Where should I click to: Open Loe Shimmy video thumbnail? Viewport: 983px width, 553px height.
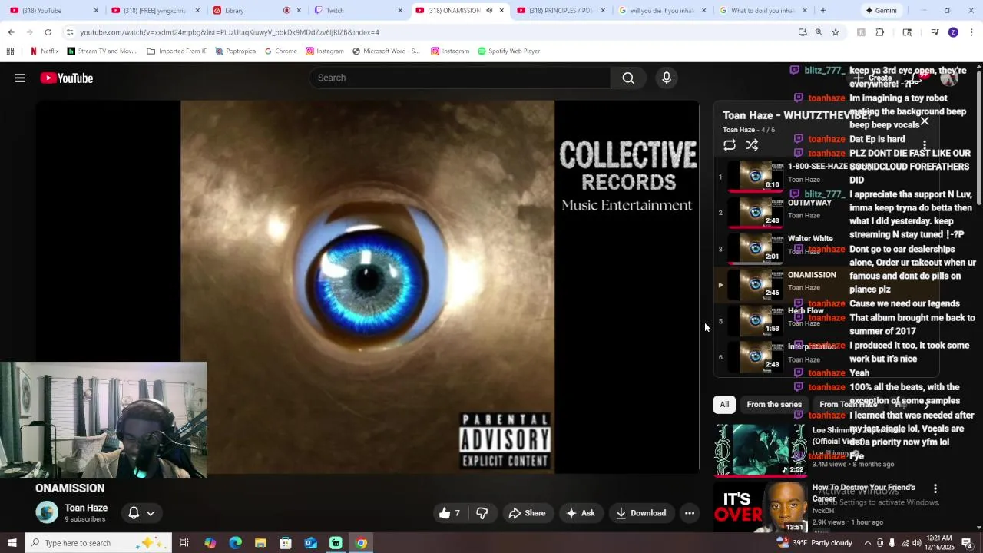pyautogui.click(x=760, y=449)
